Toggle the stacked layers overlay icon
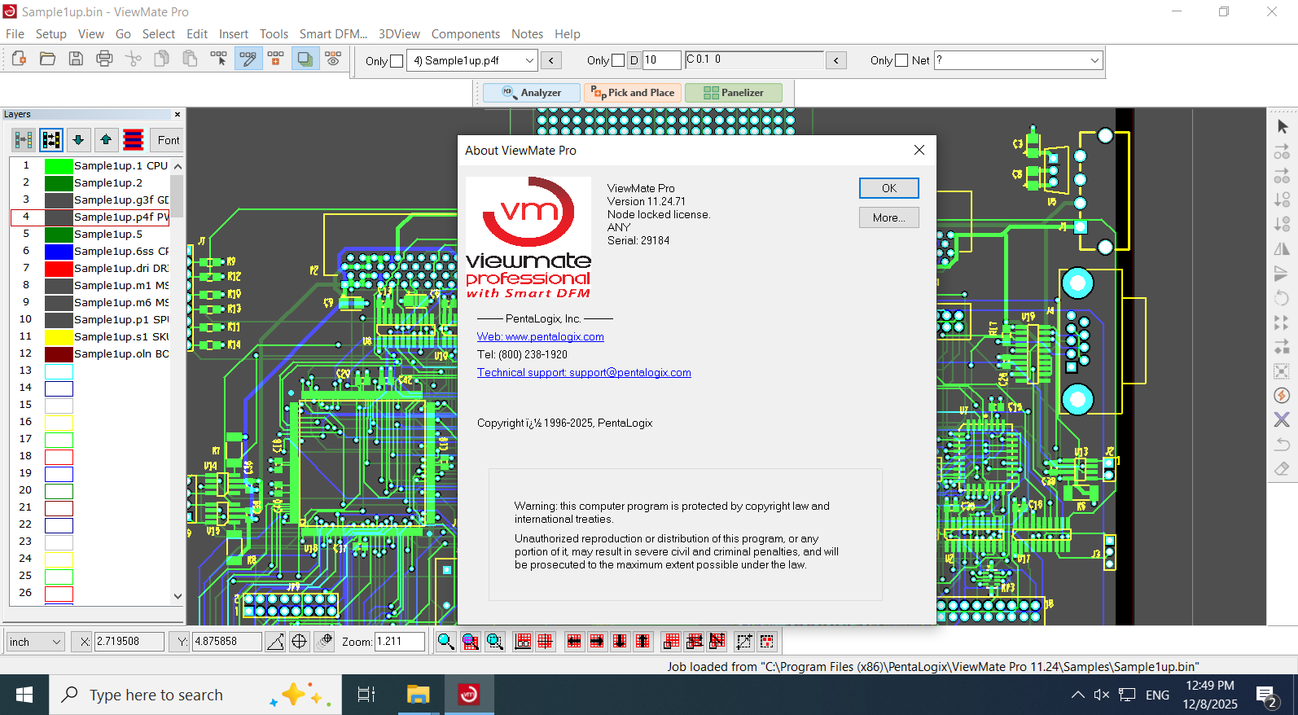Viewport: 1298px width, 715px height. coord(305,59)
